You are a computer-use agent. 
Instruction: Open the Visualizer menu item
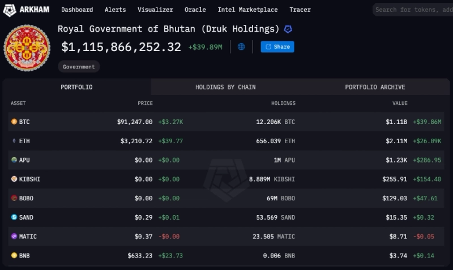coord(155,10)
